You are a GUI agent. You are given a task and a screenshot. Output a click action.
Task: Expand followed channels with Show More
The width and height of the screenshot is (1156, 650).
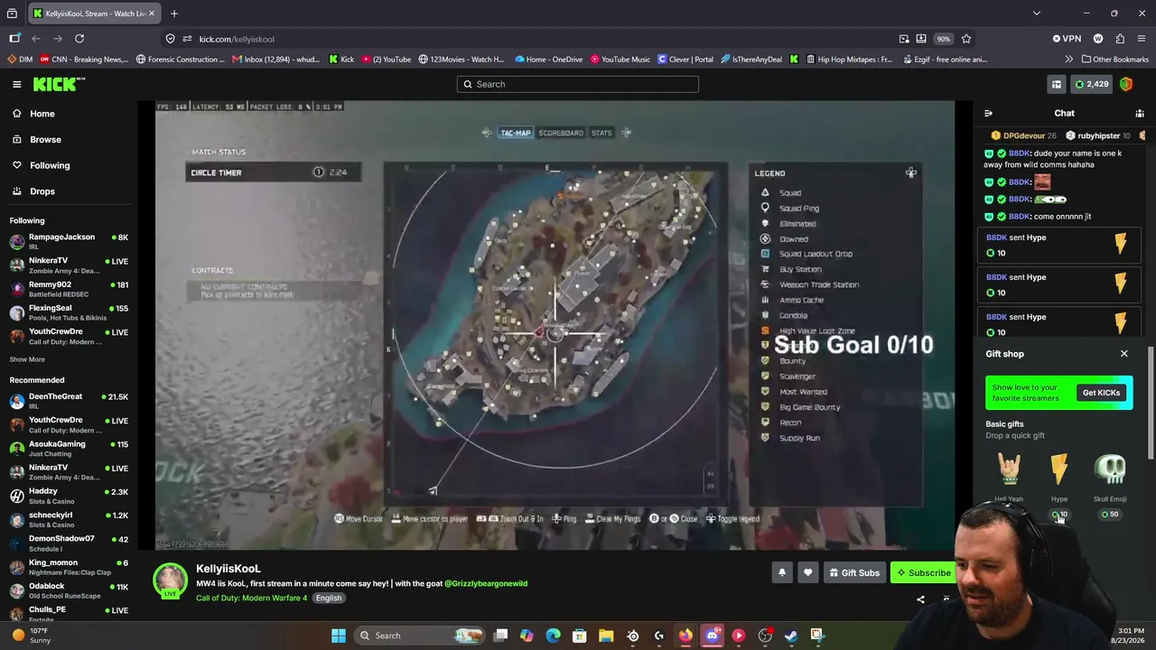(27, 359)
